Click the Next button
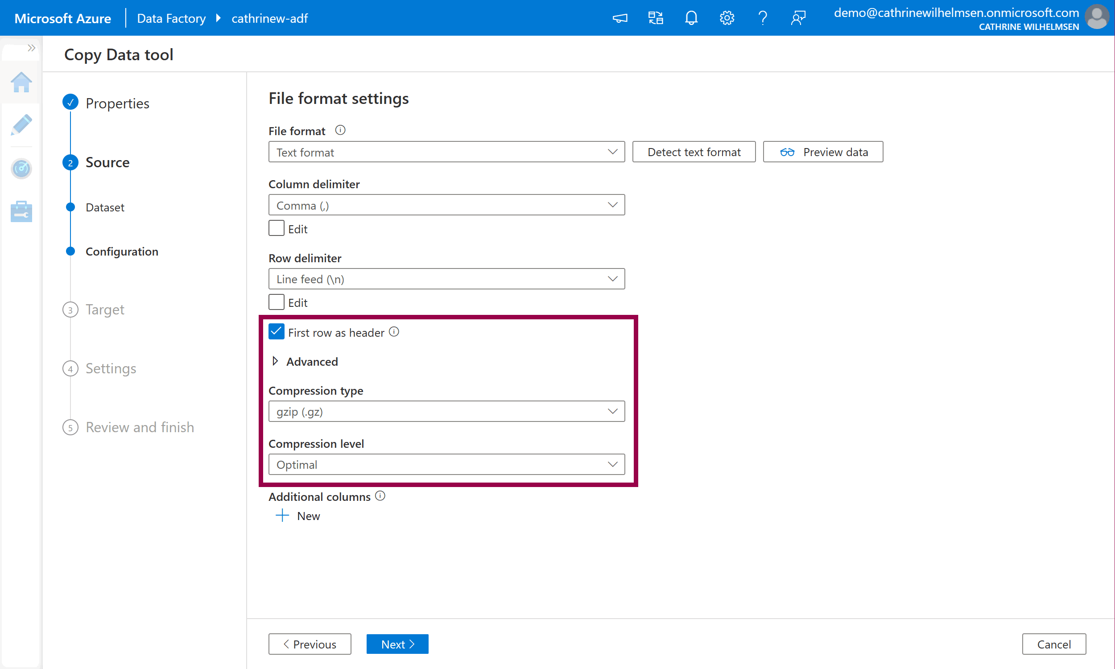Image resolution: width=1115 pixels, height=669 pixels. tap(397, 644)
